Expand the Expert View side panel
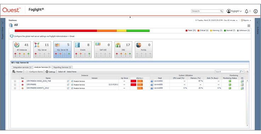 (x=3, y=23)
